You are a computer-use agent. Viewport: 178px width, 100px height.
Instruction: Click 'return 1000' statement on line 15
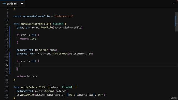coord(28,39)
